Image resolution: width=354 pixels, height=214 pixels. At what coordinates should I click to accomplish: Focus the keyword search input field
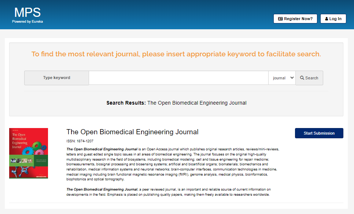178,78
